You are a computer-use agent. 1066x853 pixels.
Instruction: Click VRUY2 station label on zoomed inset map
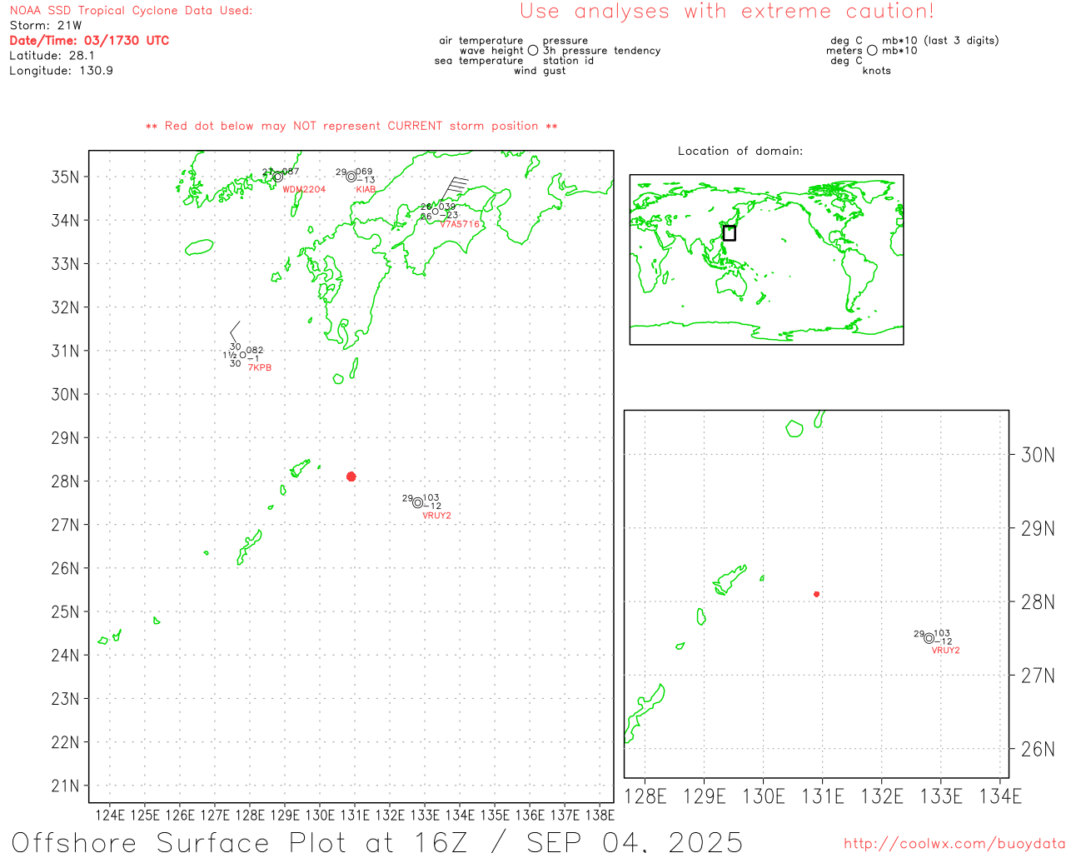pyautogui.click(x=945, y=651)
